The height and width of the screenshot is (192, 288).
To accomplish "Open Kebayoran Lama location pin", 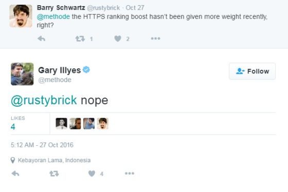I will pos(13,160).
